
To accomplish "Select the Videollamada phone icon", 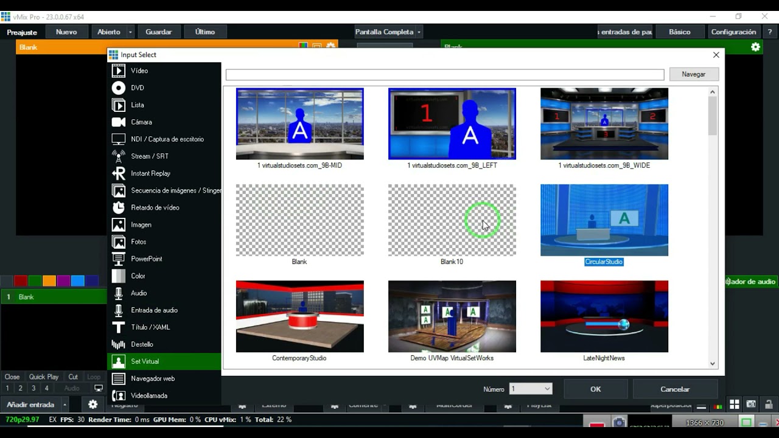I will click(x=119, y=395).
